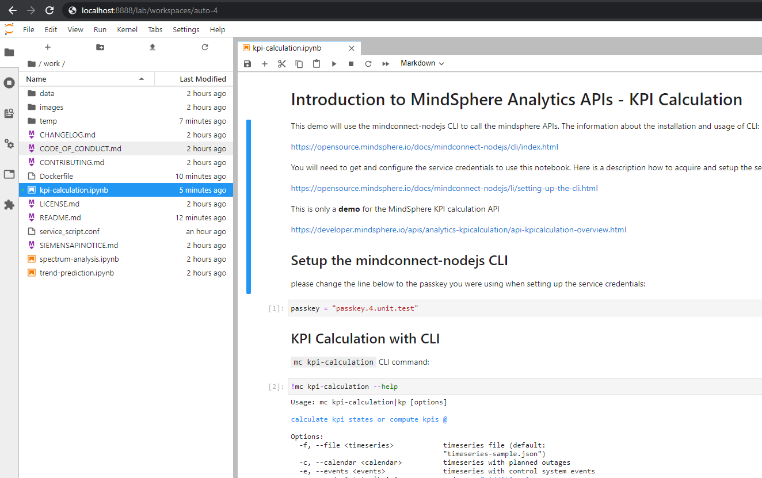
Task: Click the blue cell collapser bar
Action: pyautogui.click(x=249, y=207)
